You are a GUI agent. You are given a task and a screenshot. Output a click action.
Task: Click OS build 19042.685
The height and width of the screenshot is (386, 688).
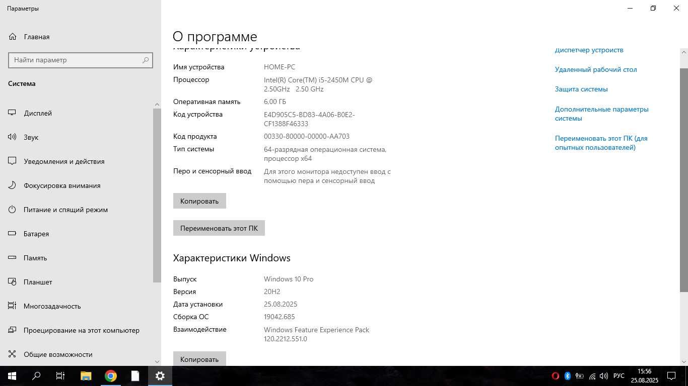(x=280, y=317)
